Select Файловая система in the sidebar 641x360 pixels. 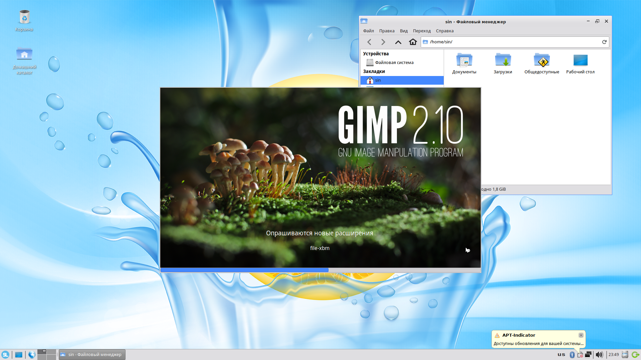pyautogui.click(x=394, y=63)
